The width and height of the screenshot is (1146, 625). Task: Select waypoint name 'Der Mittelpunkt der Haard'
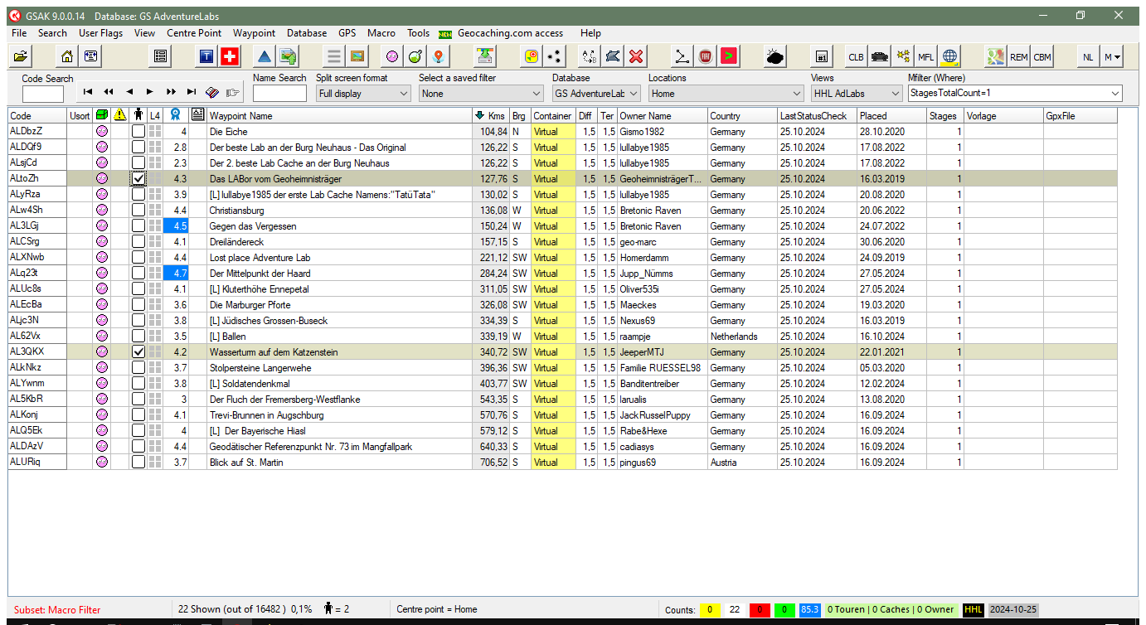[260, 273]
